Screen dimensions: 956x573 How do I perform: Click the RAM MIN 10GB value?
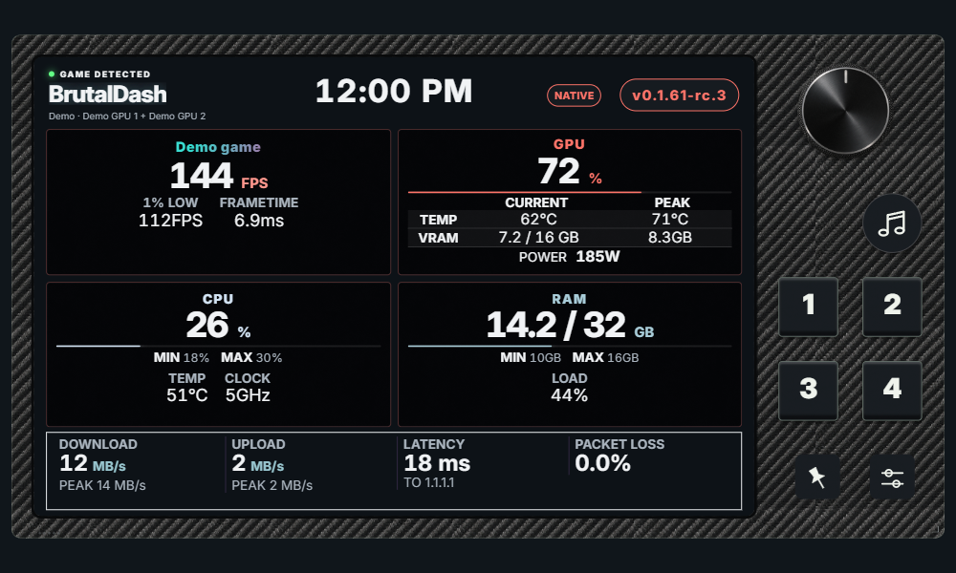point(531,357)
